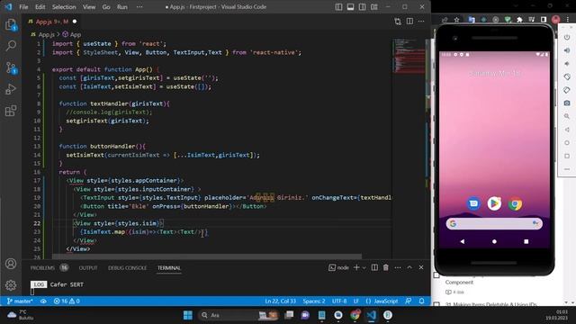Click the horizontal editor scrollbar
Screen dimensions: 576x324
207,256
